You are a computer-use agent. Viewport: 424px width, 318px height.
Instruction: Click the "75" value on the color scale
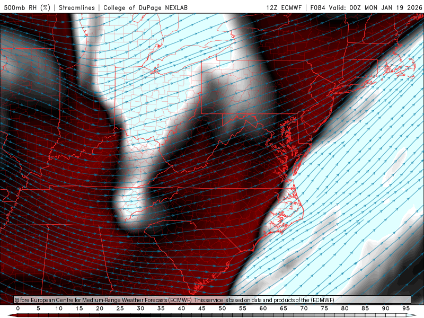click(x=324, y=308)
